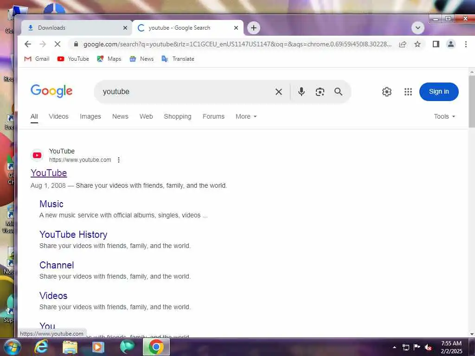Expand the Tools dropdown
This screenshot has width=475, height=356.
click(444, 116)
